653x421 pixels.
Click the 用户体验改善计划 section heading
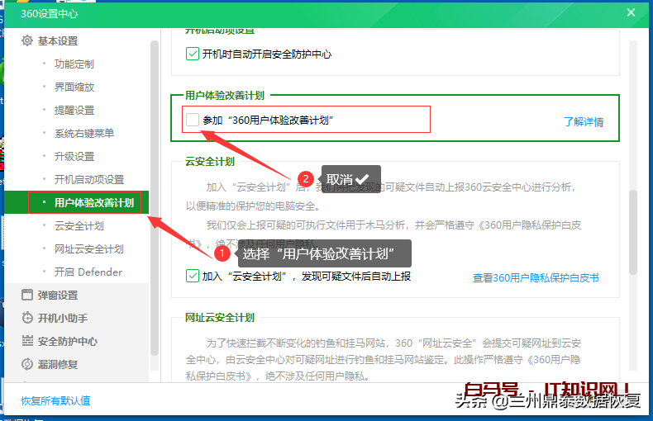point(225,95)
